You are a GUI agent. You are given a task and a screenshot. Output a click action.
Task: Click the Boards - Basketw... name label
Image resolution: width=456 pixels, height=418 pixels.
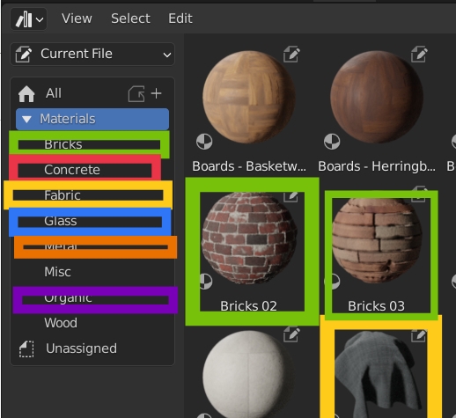[249, 166]
